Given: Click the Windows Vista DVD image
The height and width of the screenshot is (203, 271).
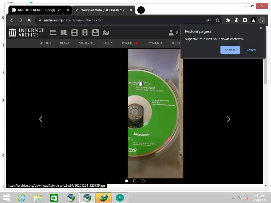Looking at the screenshot, I should pyautogui.click(x=155, y=114).
